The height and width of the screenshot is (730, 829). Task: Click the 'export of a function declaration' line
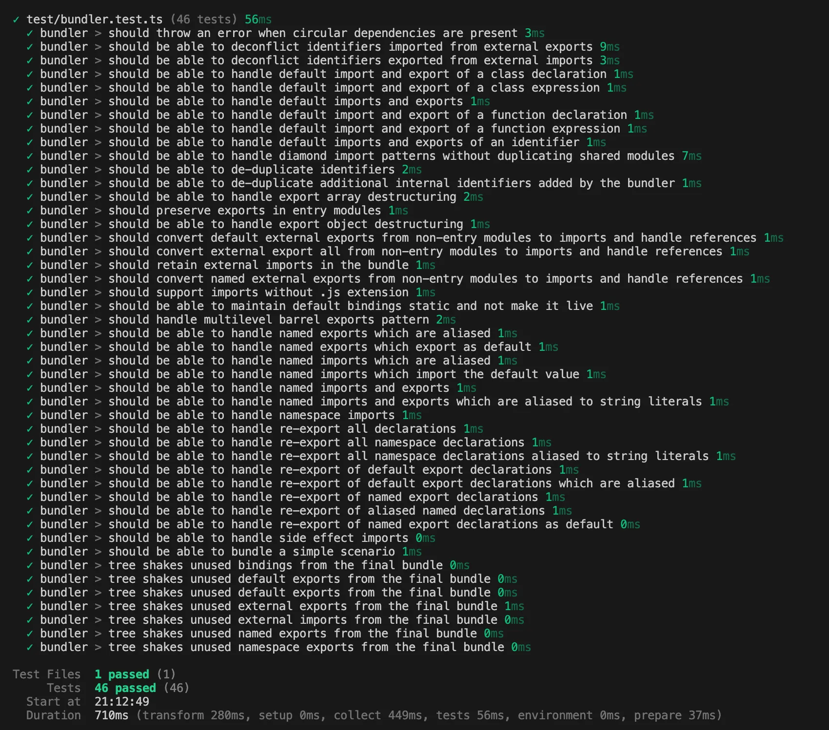(340, 115)
